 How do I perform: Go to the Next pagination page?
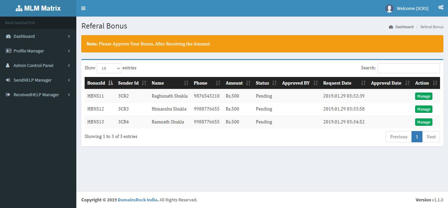(x=431, y=137)
